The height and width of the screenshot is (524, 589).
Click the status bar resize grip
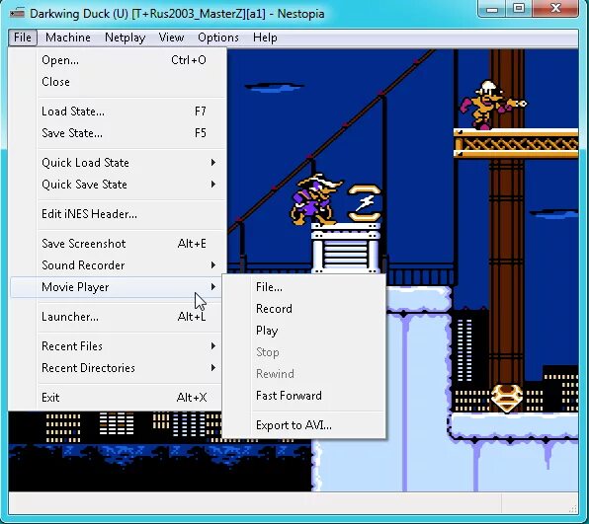click(x=572, y=508)
